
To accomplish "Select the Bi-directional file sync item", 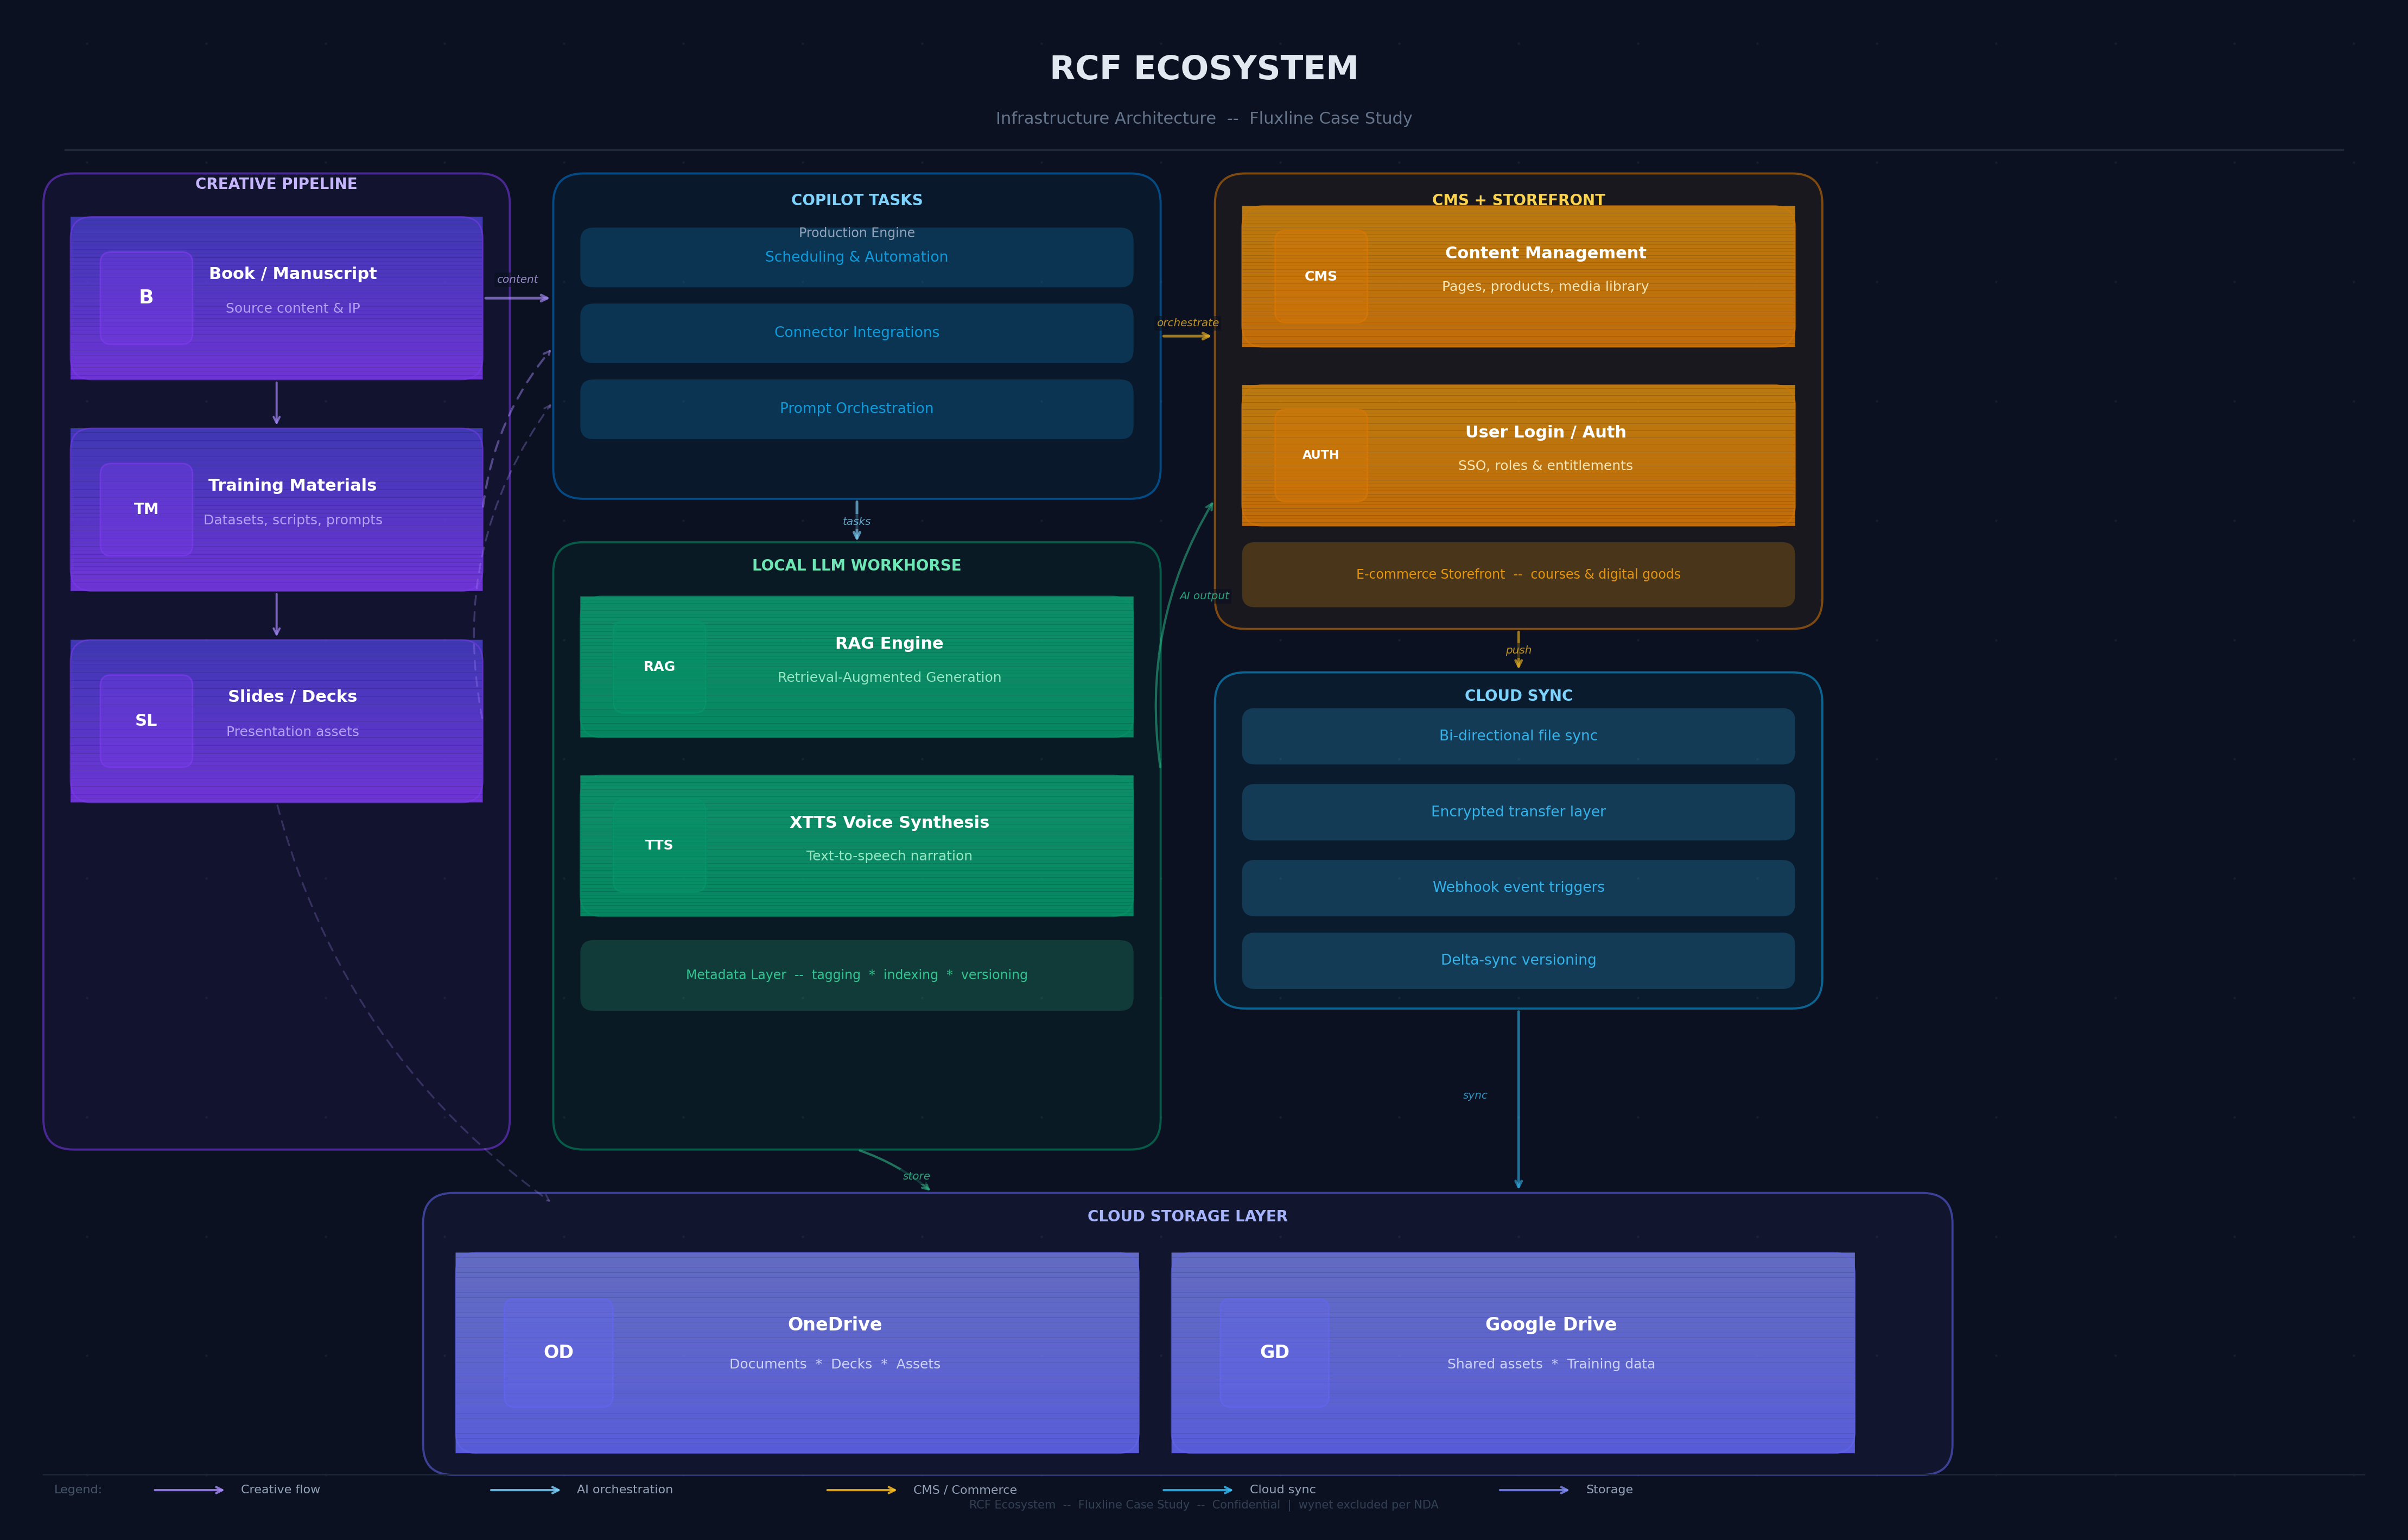I will pos(1518,736).
